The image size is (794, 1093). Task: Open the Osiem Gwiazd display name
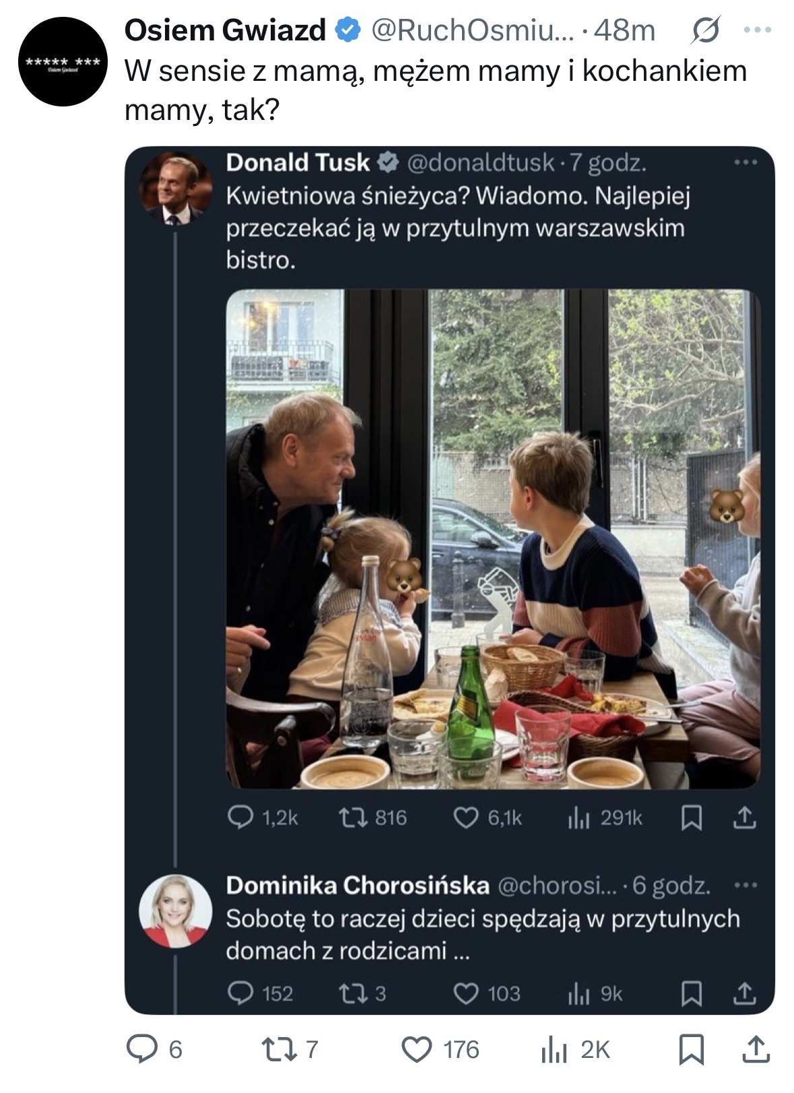click(x=225, y=30)
